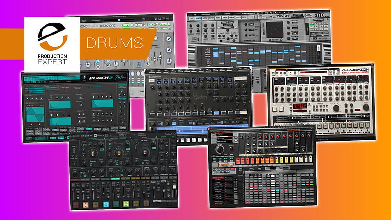Screen dimensions: 391x220
Task: Adjust the first large gold-center knob in Drumcomputer
Action: (x=92, y=154)
